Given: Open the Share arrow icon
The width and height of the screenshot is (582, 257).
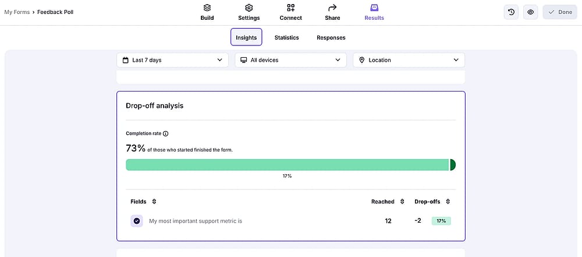Looking at the screenshot, I should pyautogui.click(x=332, y=8).
